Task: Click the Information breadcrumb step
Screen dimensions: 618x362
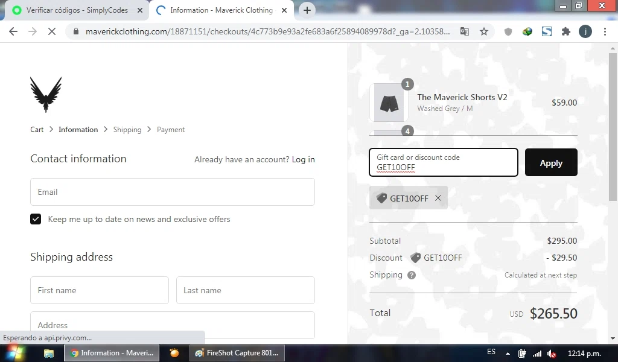Action: click(x=78, y=130)
